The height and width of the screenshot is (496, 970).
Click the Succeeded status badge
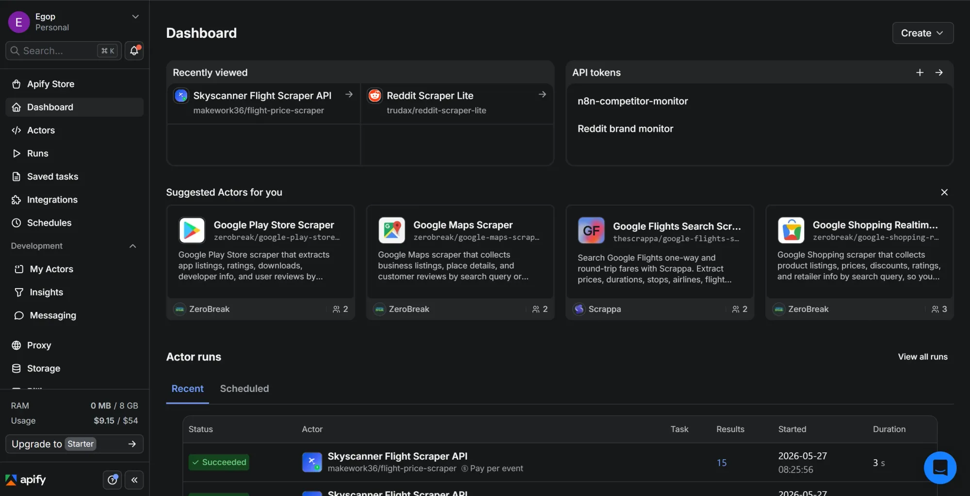(x=219, y=463)
